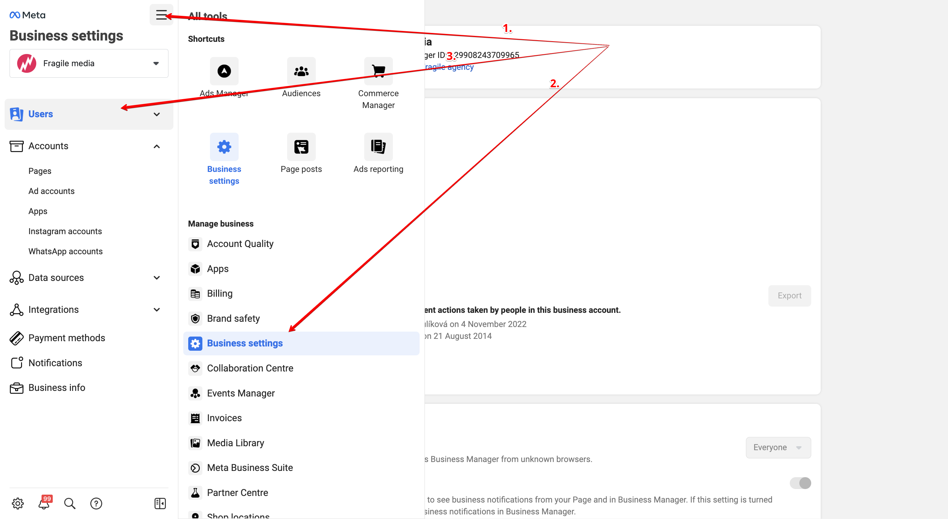The width and height of the screenshot is (948, 519).
Task: Open Commerce Manager shortcut icon
Action: (378, 71)
